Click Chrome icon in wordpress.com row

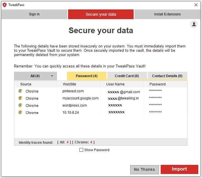click(x=20, y=105)
